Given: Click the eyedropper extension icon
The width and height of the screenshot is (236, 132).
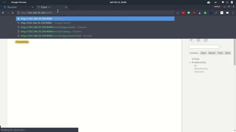Looking at the screenshot, I should pyautogui.click(x=216, y=13).
